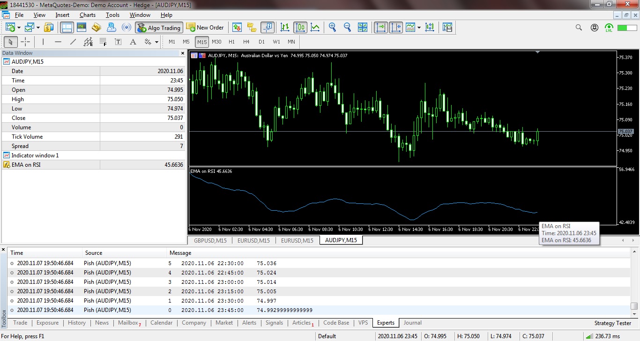Select the Crosshair tool

tap(26, 42)
